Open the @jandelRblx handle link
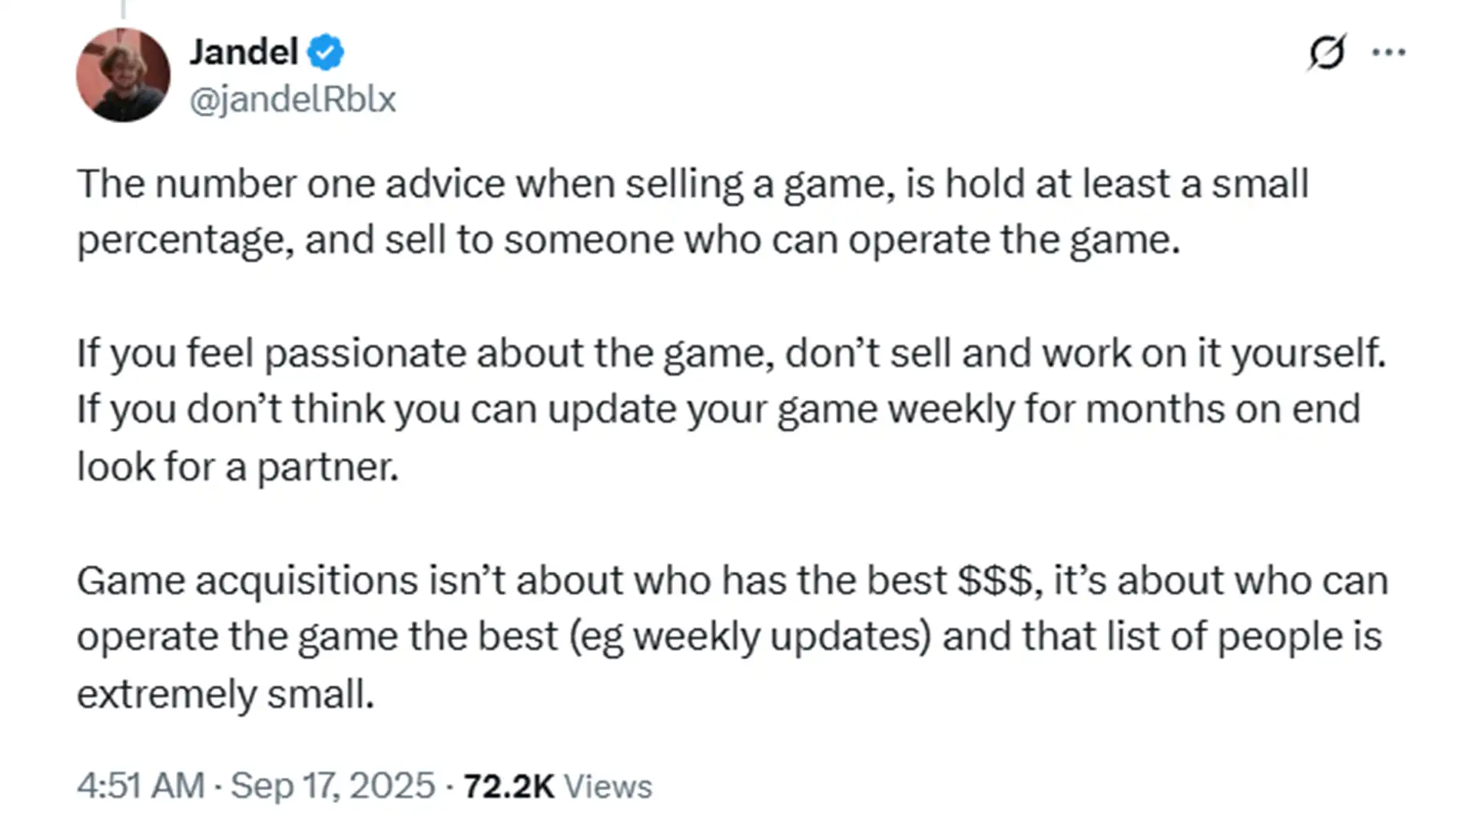1475x830 pixels. (292, 99)
